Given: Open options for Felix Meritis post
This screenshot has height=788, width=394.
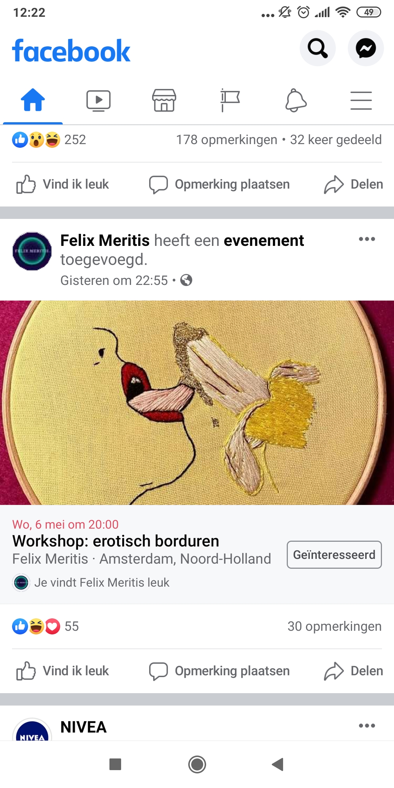Looking at the screenshot, I should pyautogui.click(x=367, y=239).
